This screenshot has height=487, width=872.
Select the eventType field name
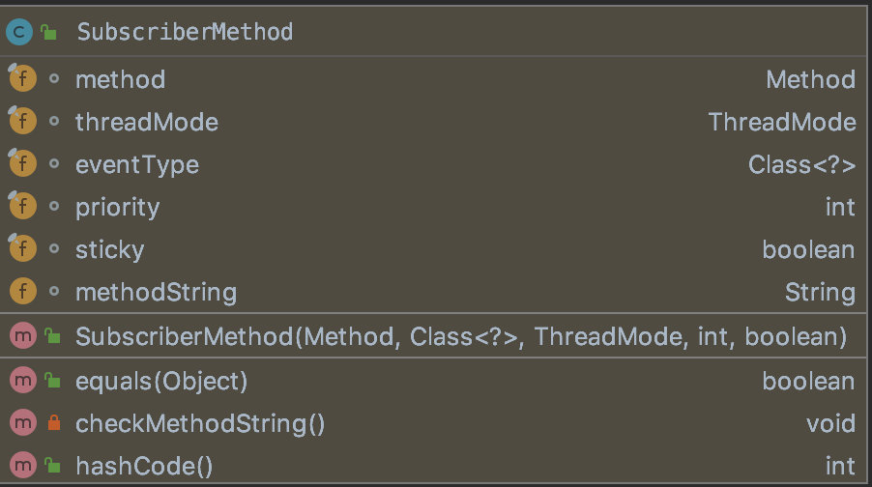click(137, 164)
